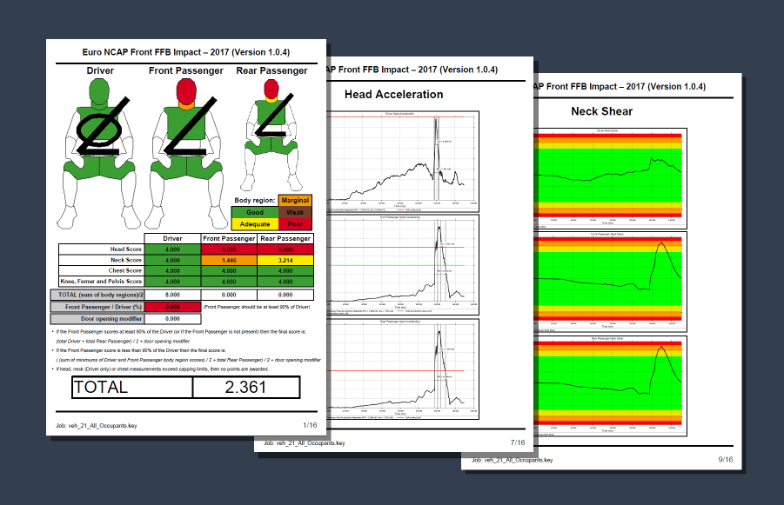784x505 pixels.
Task: Click the Door opening modifier value cell
Action: (172, 319)
